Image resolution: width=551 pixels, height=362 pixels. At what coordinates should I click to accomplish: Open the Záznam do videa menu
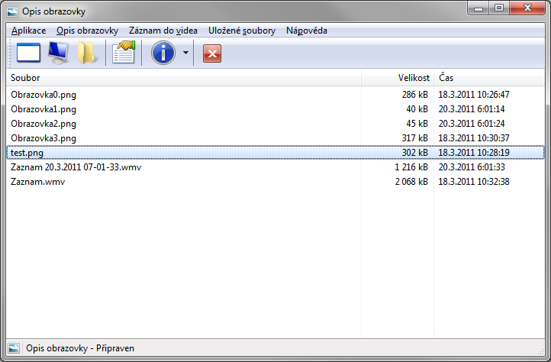pos(163,31)
